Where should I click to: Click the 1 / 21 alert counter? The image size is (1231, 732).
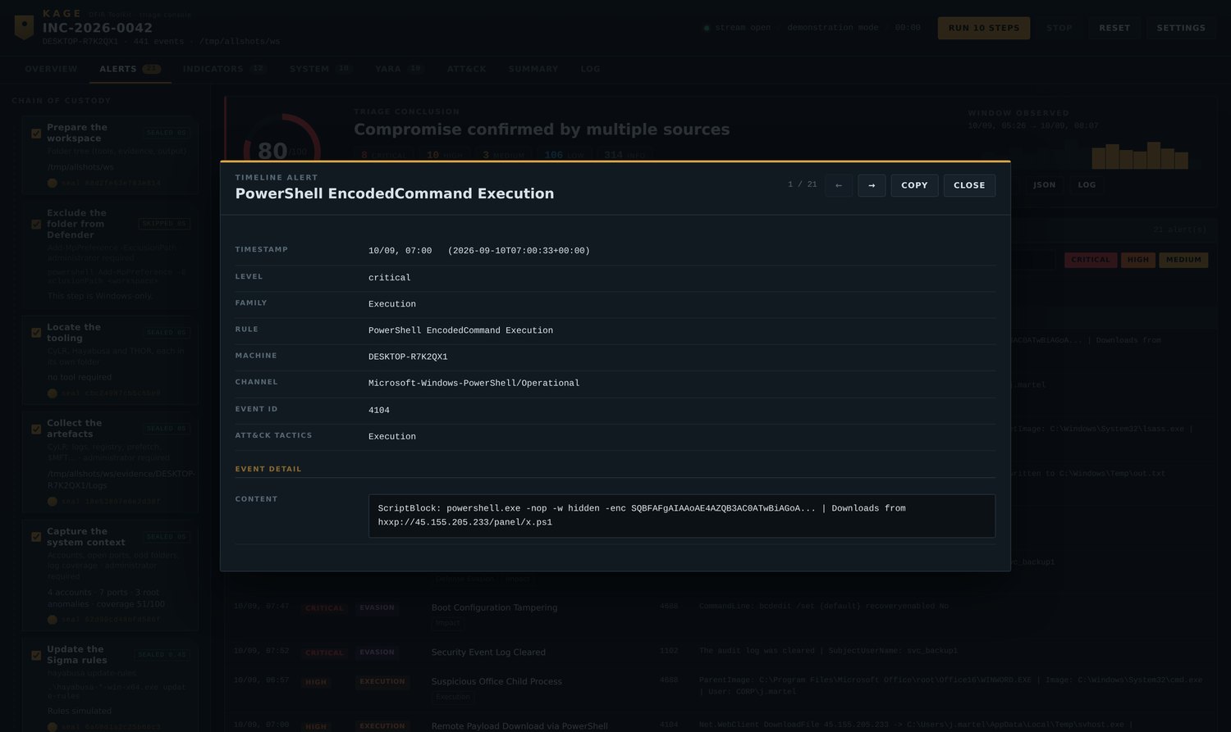(802, 184)
